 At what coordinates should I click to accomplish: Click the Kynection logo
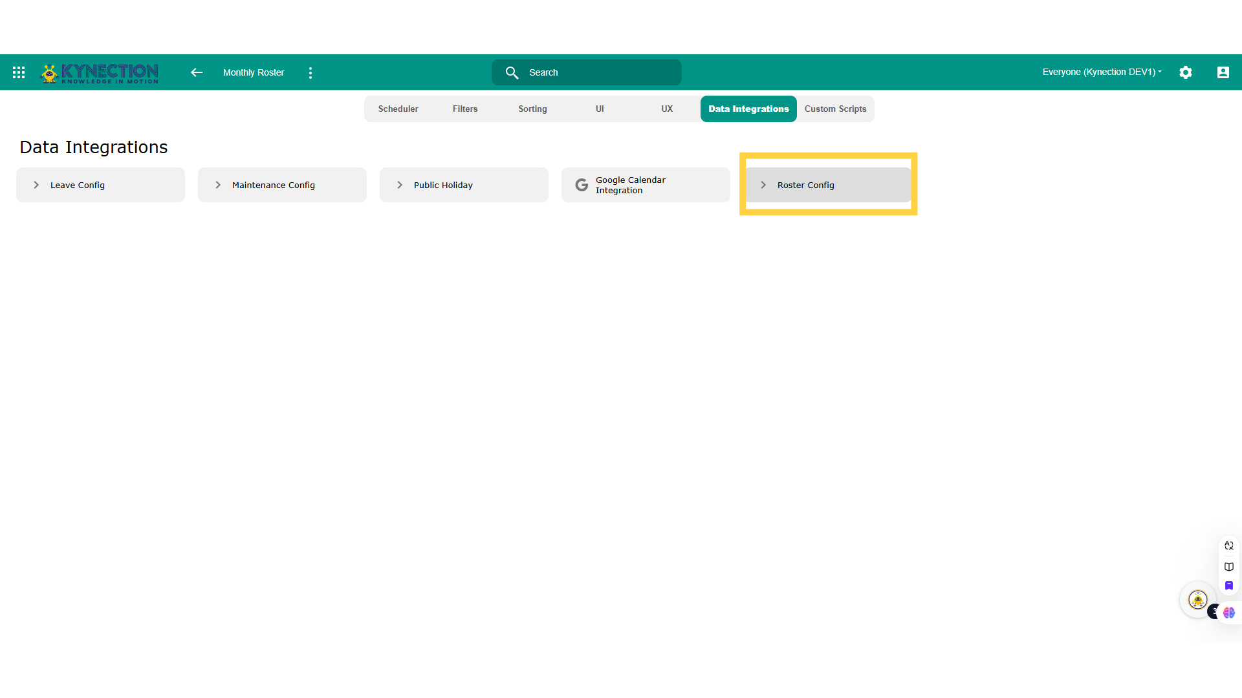pos(100,73)
